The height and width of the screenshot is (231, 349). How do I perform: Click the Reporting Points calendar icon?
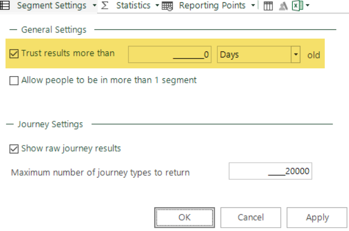tap(167, 6)
